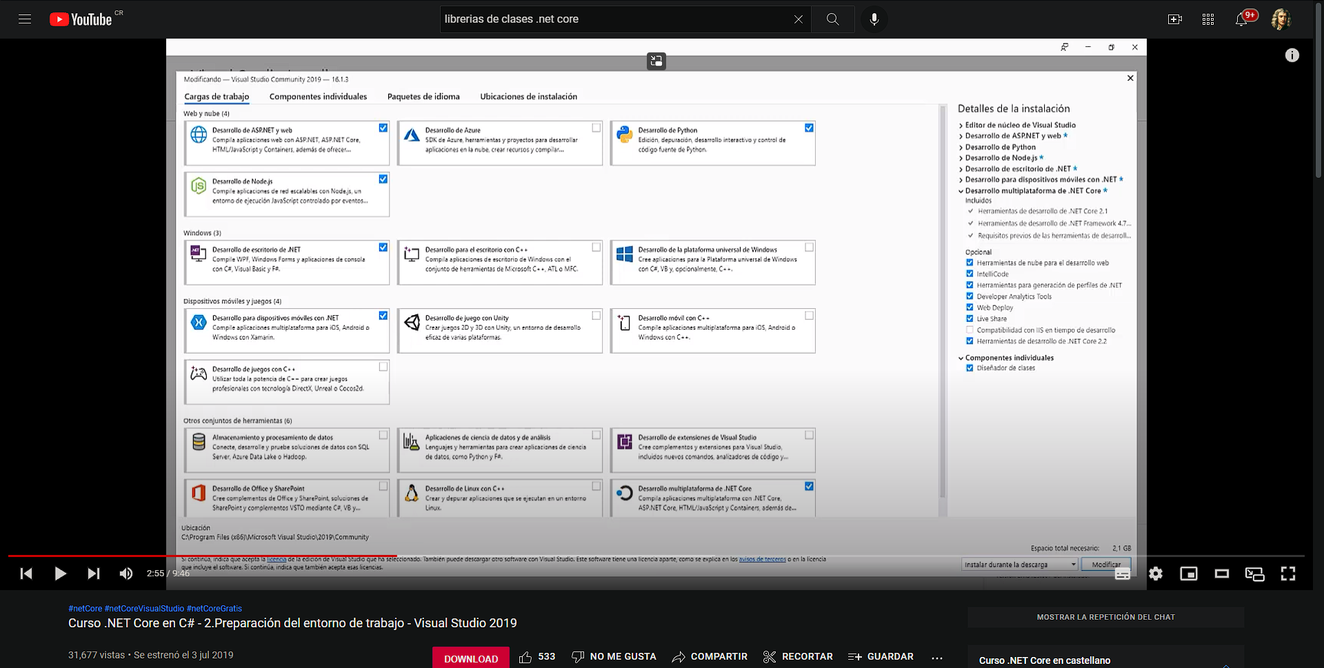Uncheck the Desarrollo de Python workload
The image size is (1324, 668).
point(810,128)
